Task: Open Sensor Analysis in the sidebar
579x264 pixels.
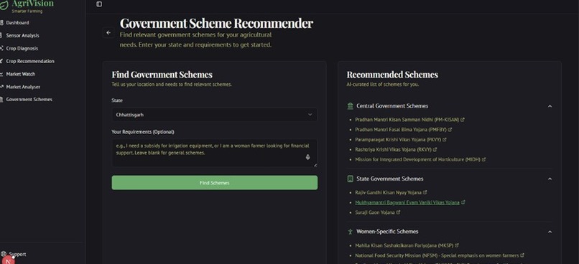Action: (22, 35)
